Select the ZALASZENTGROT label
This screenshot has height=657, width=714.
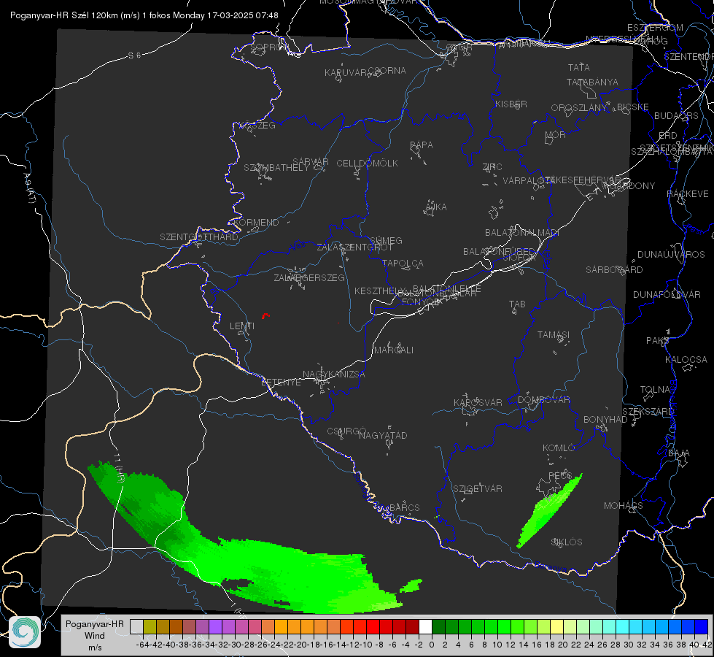[354, 247]
